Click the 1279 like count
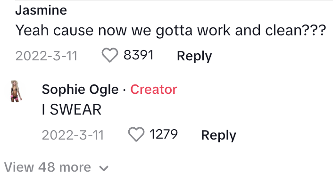The height and width of the screenshot is (182, 333). [164, 134]
